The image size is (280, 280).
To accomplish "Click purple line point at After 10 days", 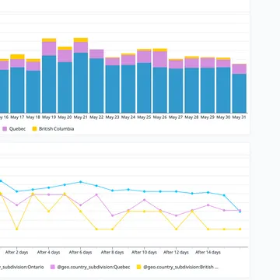I will (144, 200).
